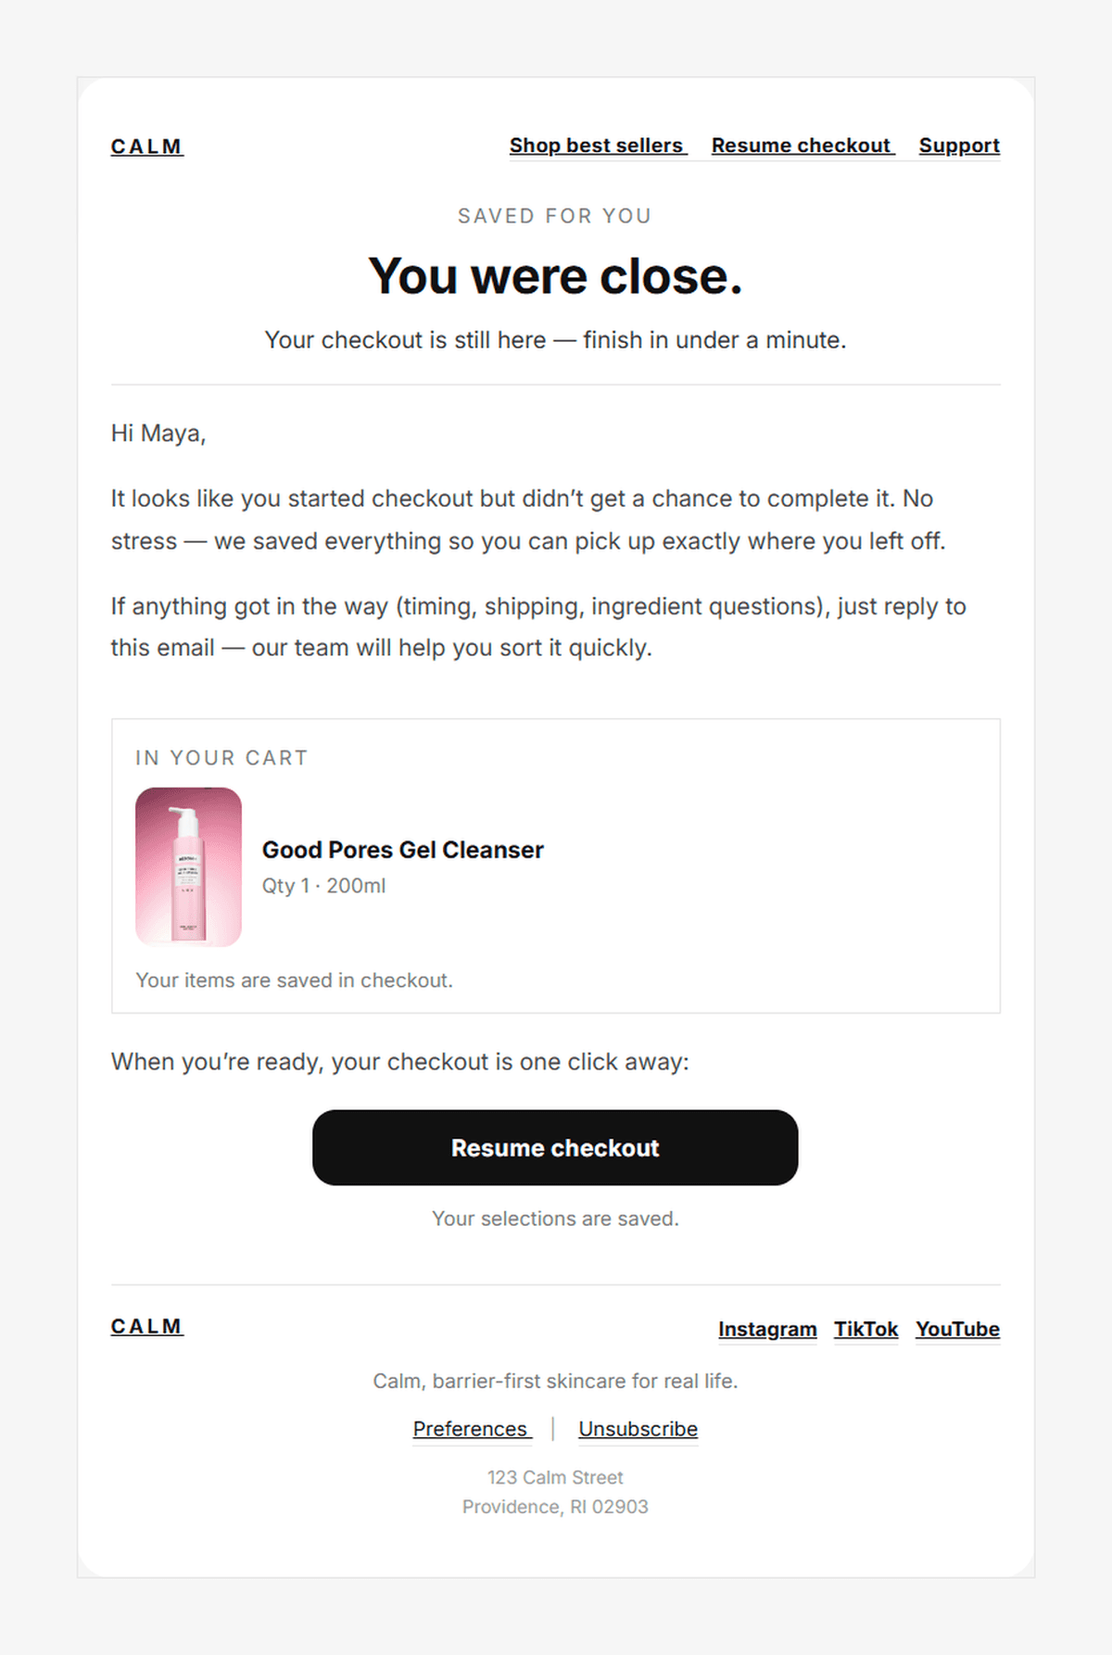
Task: Open email Preferences
Action: 471,1429
